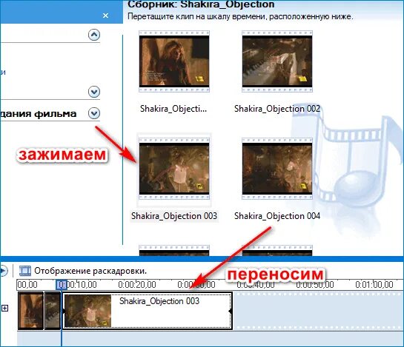
Task: Expand the 'дания фильма' section chevron
Action: point(94,113)
